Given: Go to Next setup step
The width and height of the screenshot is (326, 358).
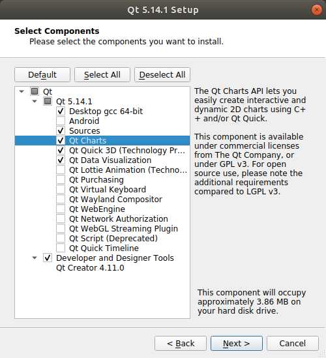Looking at the screenshot, I should pyautogui.click(x=237, y=343).
